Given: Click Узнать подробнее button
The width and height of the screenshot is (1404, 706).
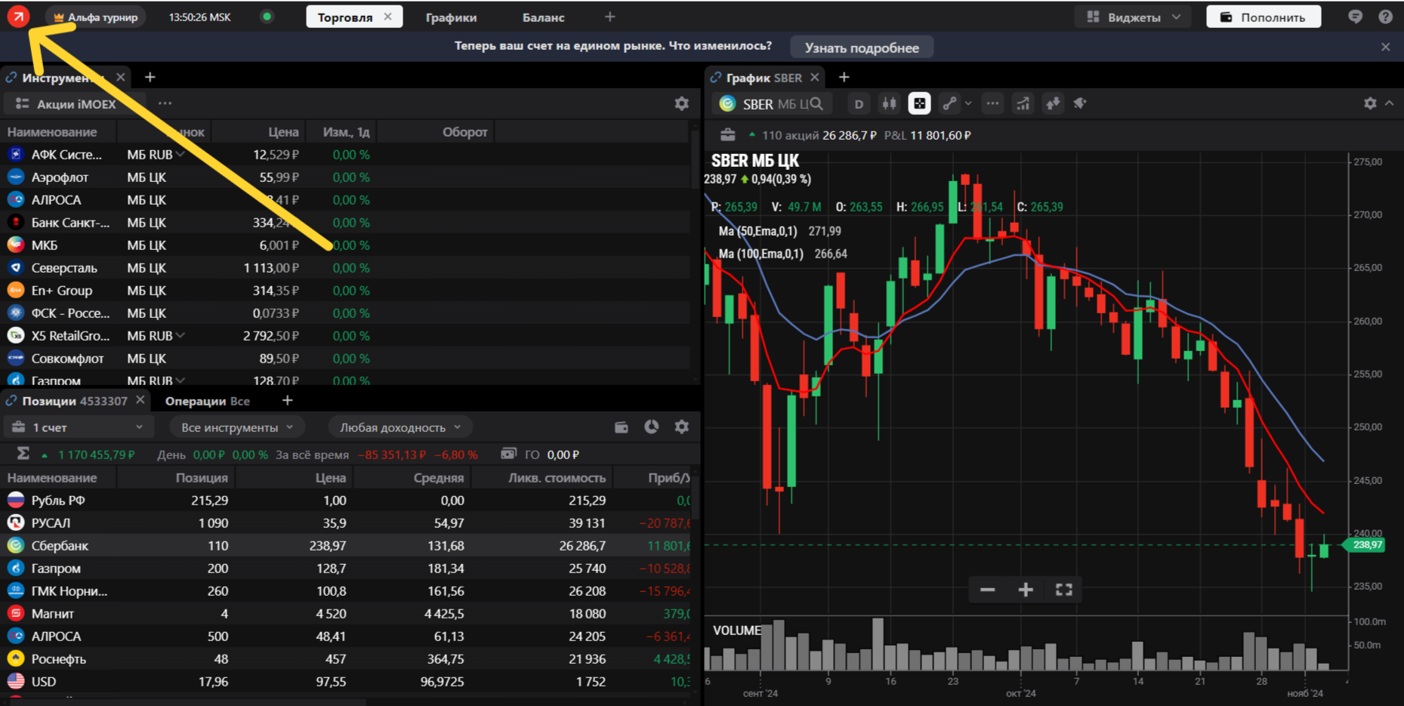Looking at the screenshot, I should [862, 48].
